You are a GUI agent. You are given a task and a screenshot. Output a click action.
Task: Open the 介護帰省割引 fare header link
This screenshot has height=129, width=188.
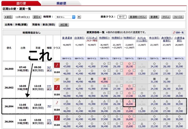(x=179, y=39)
